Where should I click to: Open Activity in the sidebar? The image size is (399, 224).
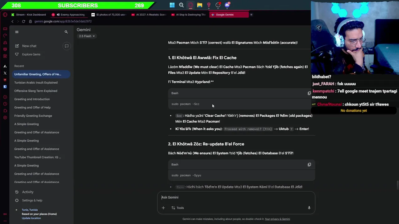click(28, 192)
